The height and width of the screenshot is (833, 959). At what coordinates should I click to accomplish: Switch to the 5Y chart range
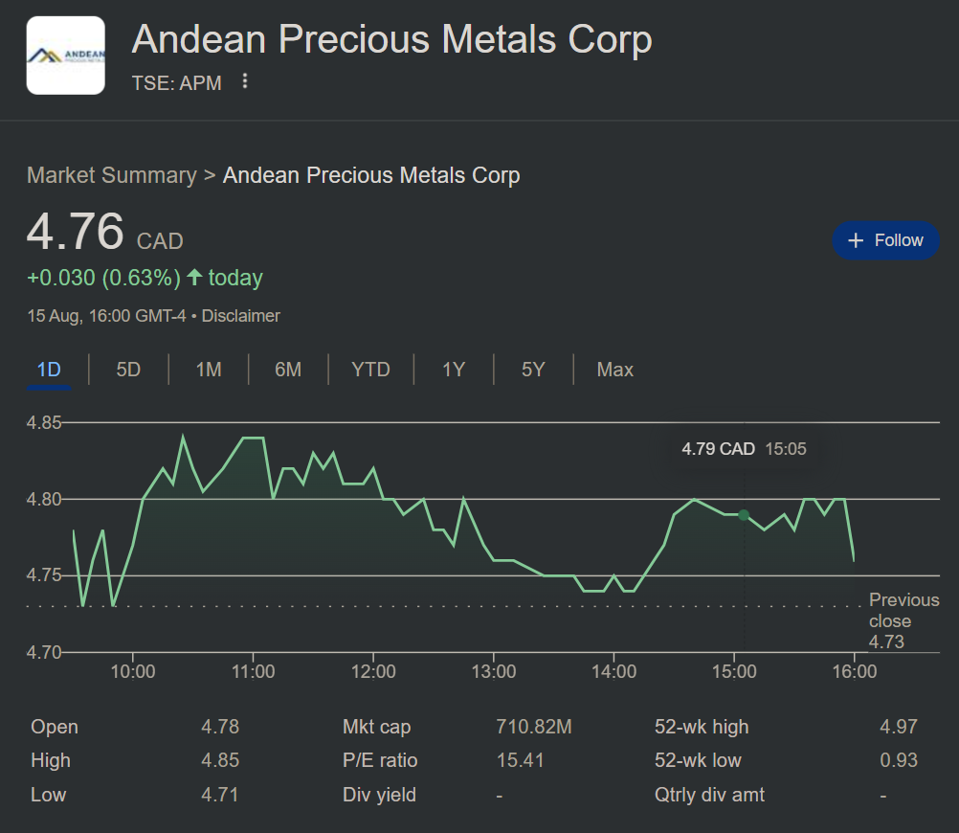pyautogui.click(x=533, y=370)
